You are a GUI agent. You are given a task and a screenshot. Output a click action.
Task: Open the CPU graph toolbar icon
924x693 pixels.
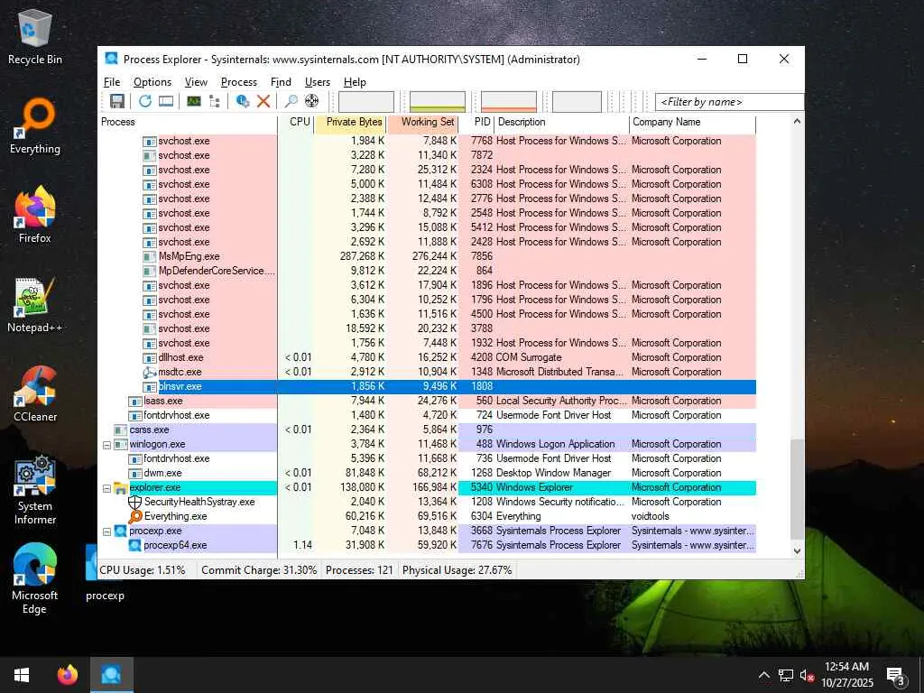(194, 101)
